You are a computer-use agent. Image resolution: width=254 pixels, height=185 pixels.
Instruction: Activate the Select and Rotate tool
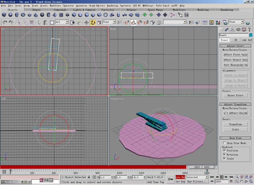(x=93, y=22)
